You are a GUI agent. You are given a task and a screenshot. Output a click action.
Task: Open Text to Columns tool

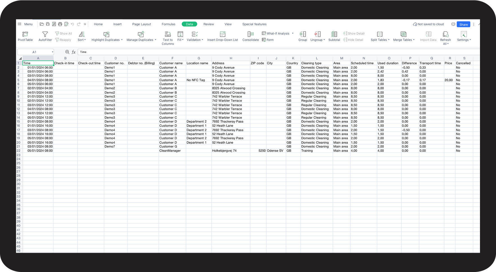168,34
